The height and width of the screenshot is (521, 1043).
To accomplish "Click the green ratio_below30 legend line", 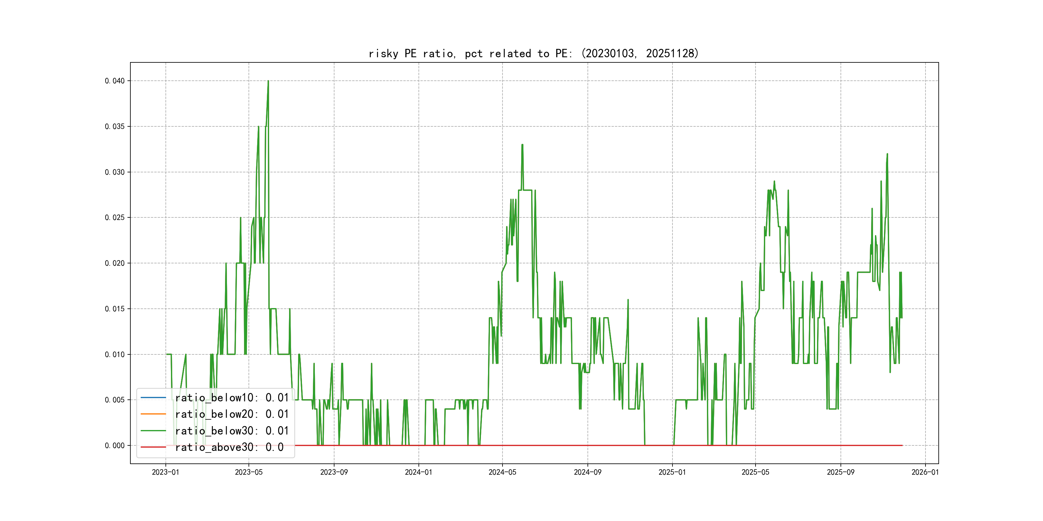I will coord(153,431).
